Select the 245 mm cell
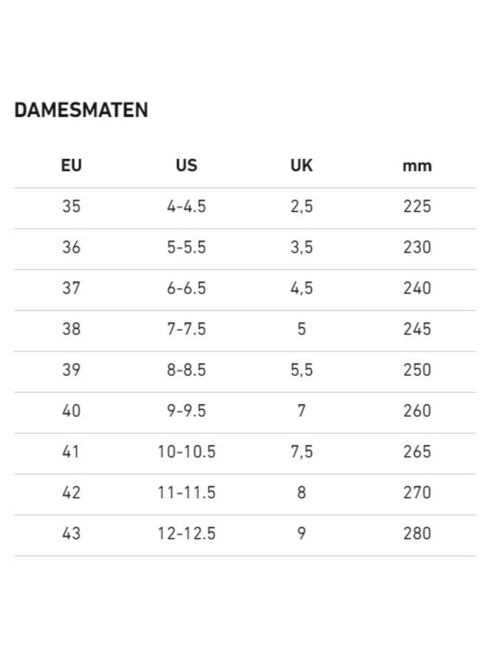This screenshot has width=488, height=665. point(417,329)
